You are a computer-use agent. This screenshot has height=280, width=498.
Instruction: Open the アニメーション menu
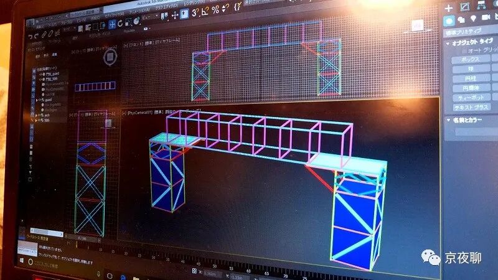(x=138, y=11)
